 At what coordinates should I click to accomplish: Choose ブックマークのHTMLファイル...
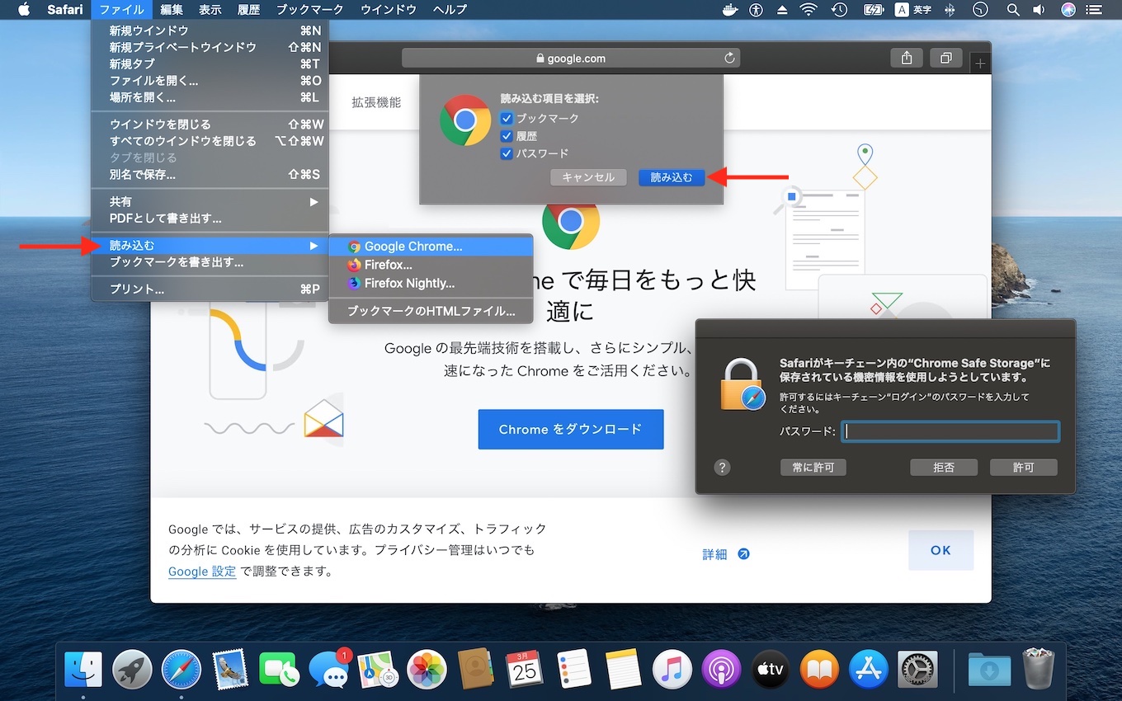click(431, 312)
